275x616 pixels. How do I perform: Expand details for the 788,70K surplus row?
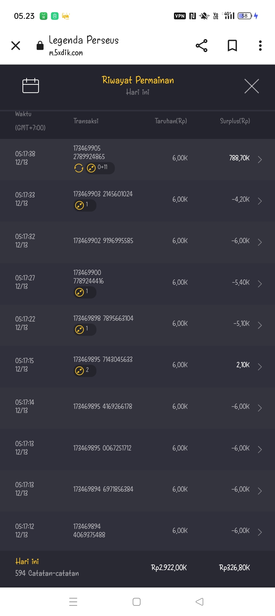[x=260, y=159]
